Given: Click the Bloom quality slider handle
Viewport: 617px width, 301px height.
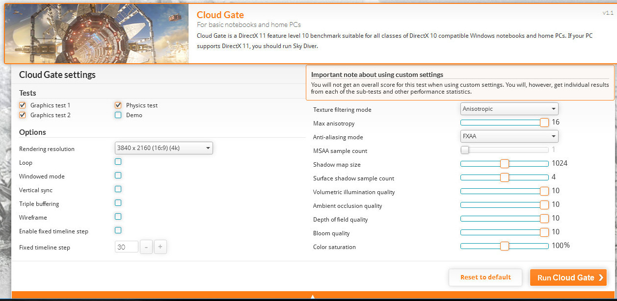Looking at the screenshot, I should (544, 232).
